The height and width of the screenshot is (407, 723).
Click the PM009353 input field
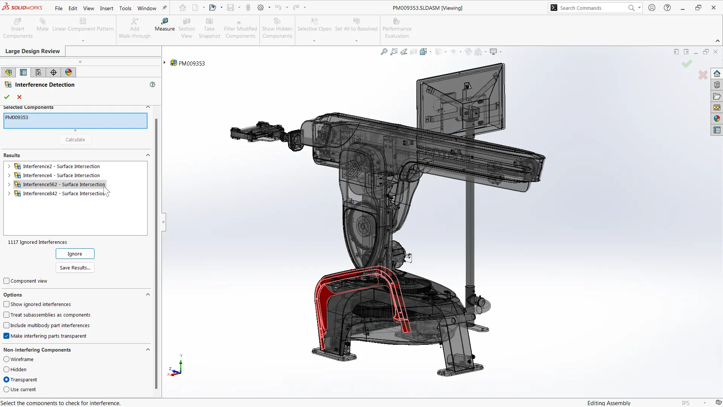click(75, 120)
